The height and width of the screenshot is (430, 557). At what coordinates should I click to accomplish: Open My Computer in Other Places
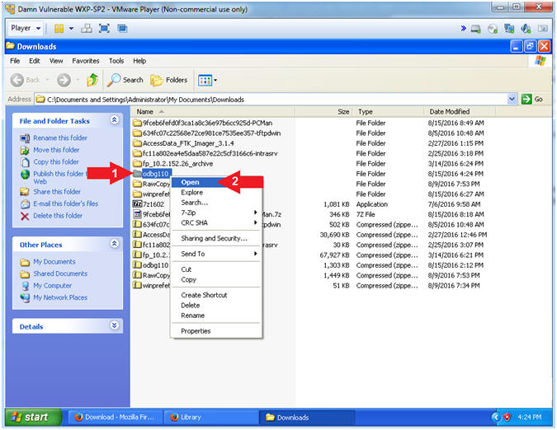tap(52, 286)
